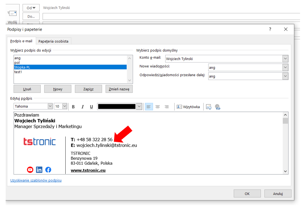Open the Uzyskiwanie szablonów podpisu link
The width and height of the screenshot is (303, 208).
pos(36,181)
